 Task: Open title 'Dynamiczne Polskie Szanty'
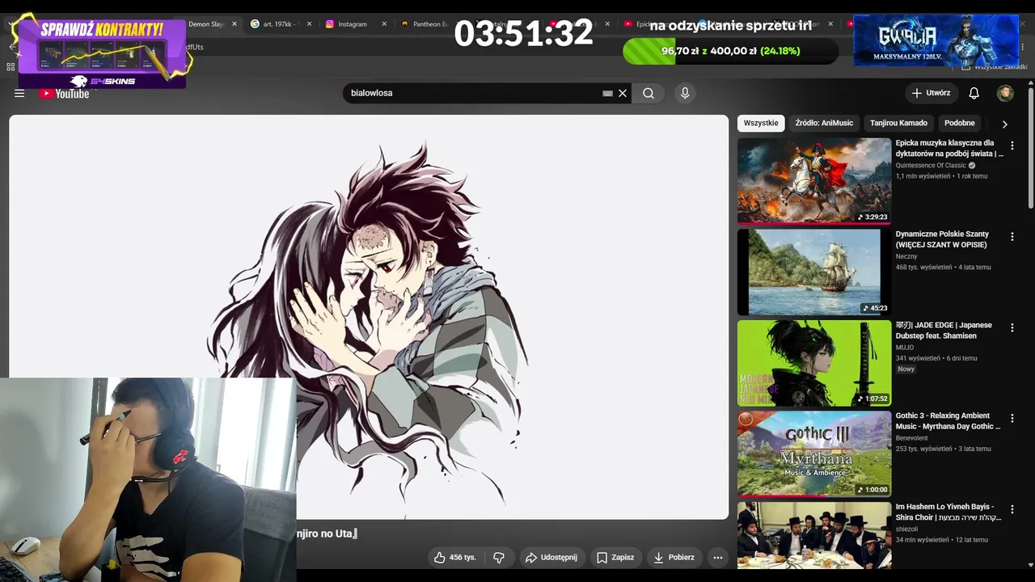(x=942, y=239)
